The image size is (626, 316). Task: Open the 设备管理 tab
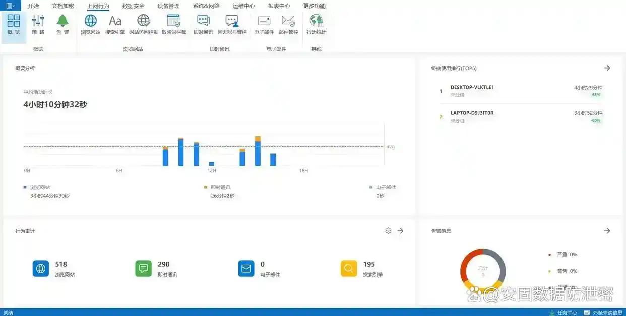click(x=168, y=6)
